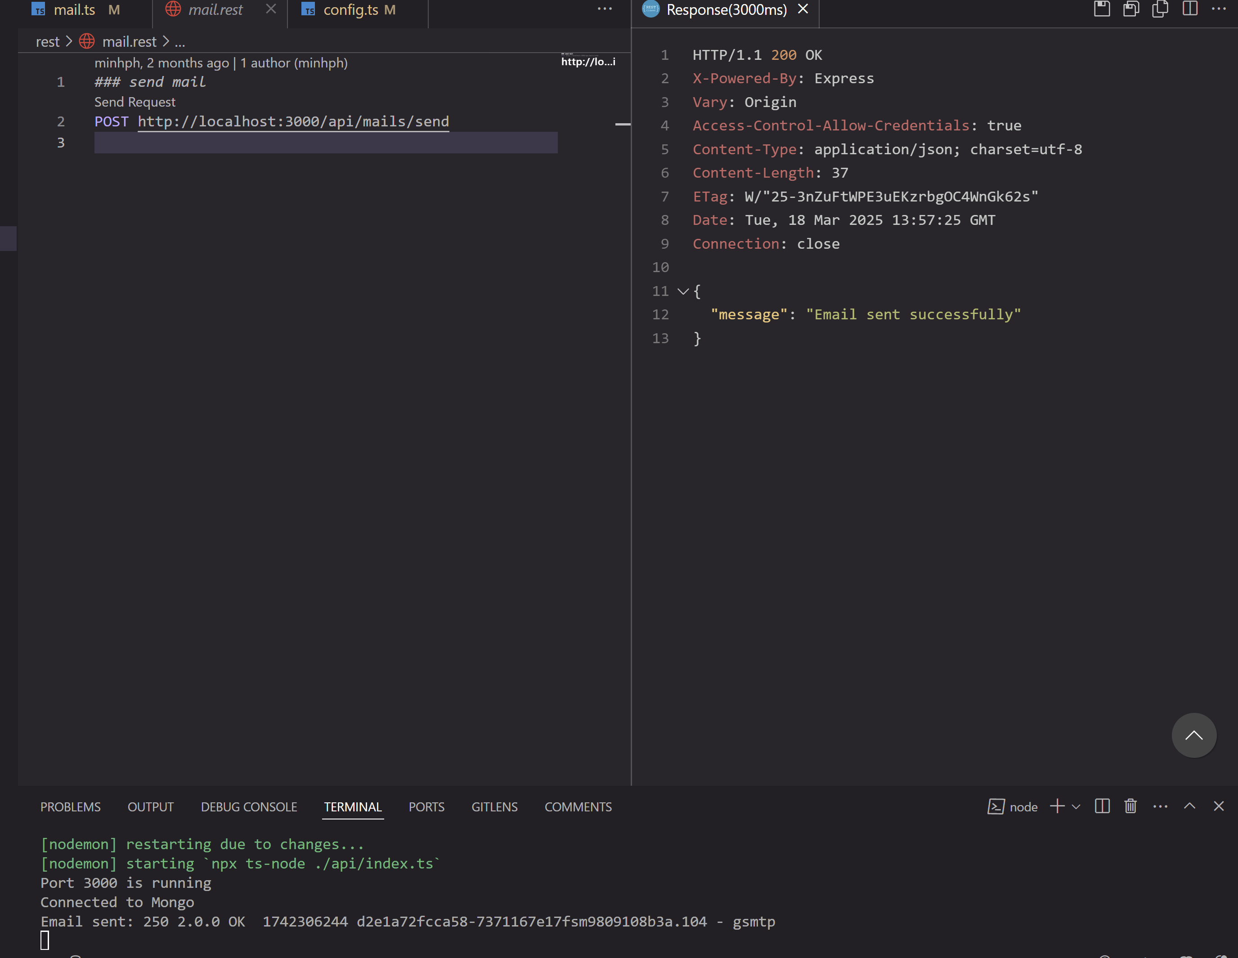1238x958 pixels.
Task: Select the Response(3000ms) tab
Action: point(726,9)
